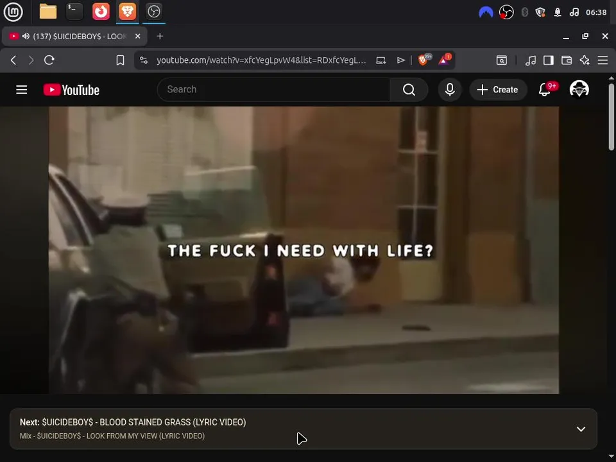Restore the browser window size
The width and height of the screenshot is (616, 462).
[x=585, y=36]
